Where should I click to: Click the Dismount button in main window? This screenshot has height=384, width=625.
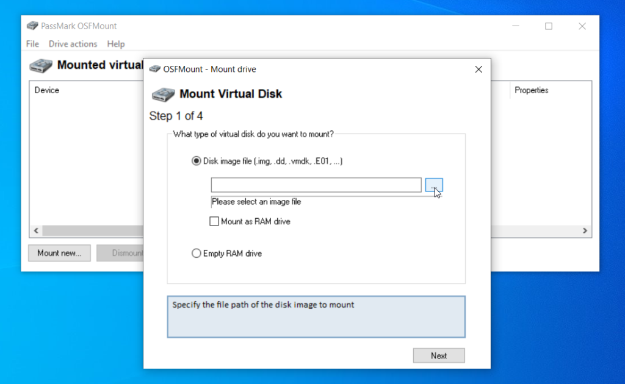pos(120,253)
